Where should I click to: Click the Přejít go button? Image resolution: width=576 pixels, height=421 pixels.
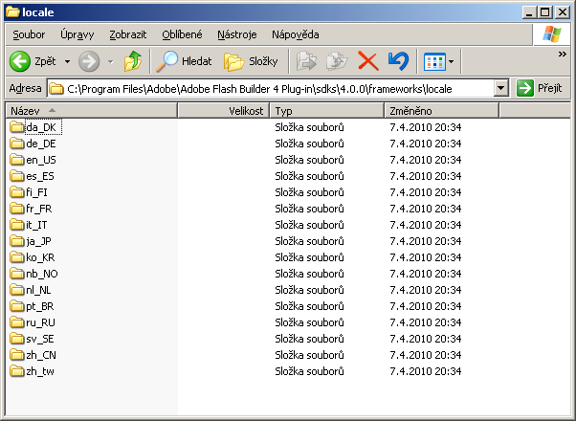coord(540,88)
